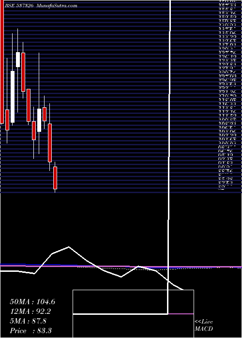The width and height of the screenshot is (242, 338).
Task: Open the <<Live MACD label
Action: coord(204,326)
